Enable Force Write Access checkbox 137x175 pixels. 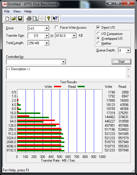click(57, 28)
